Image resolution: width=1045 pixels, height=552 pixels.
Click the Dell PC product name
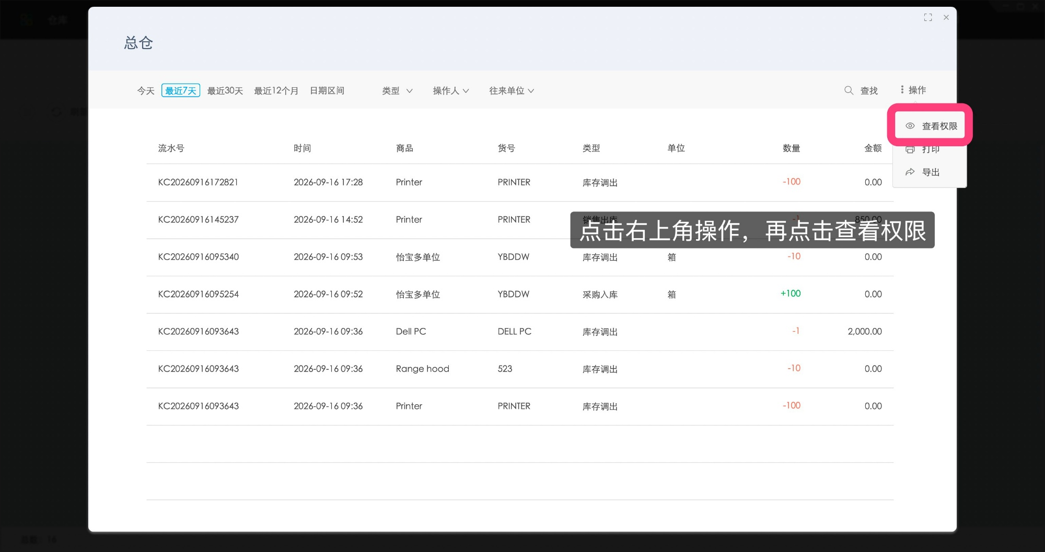click(411, 332)
